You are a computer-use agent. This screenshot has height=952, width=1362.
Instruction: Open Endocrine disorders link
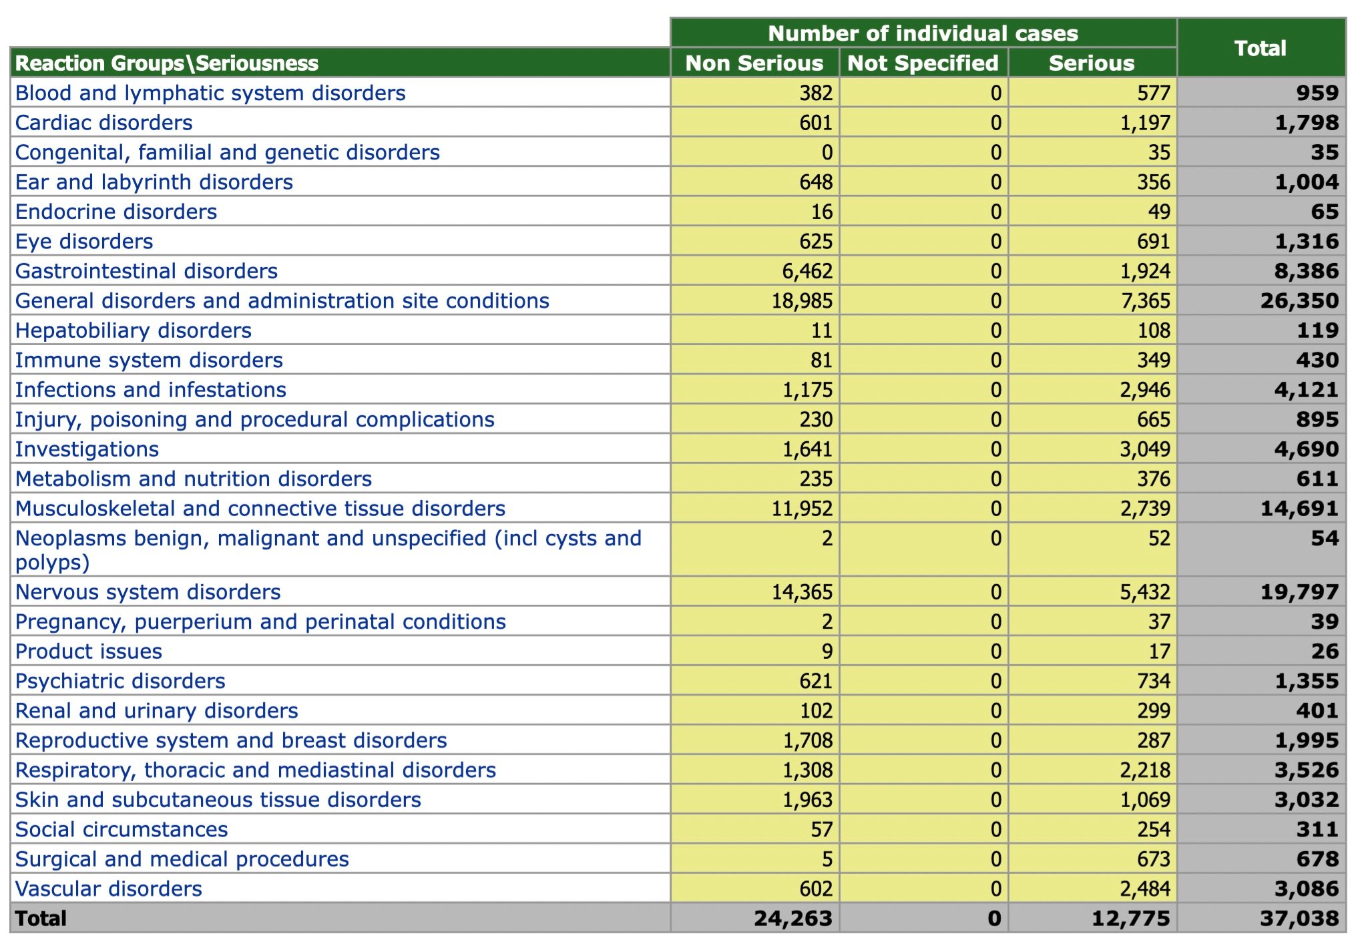coord(116,212)
